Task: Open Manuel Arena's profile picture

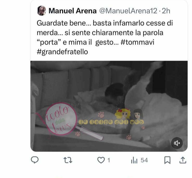Action: (42, 11)
